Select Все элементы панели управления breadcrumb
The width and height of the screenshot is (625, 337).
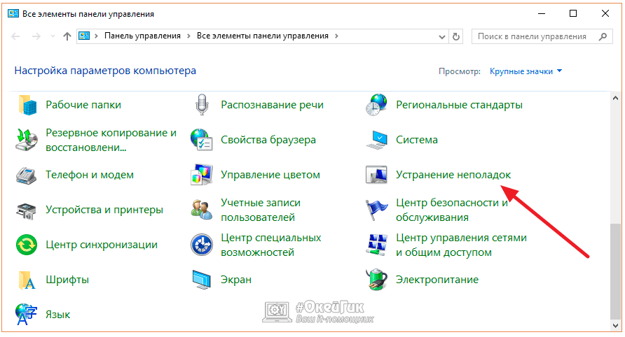click(263, 36)
